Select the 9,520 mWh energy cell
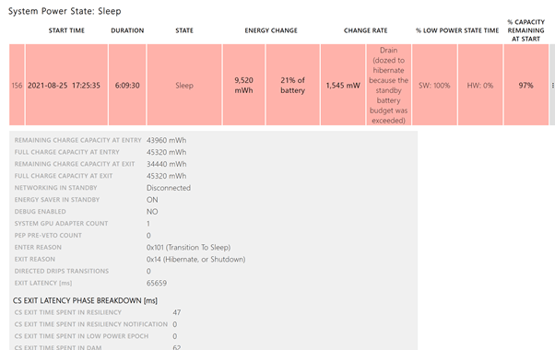Viewport: 555px width, 350px height. point(244,86)
